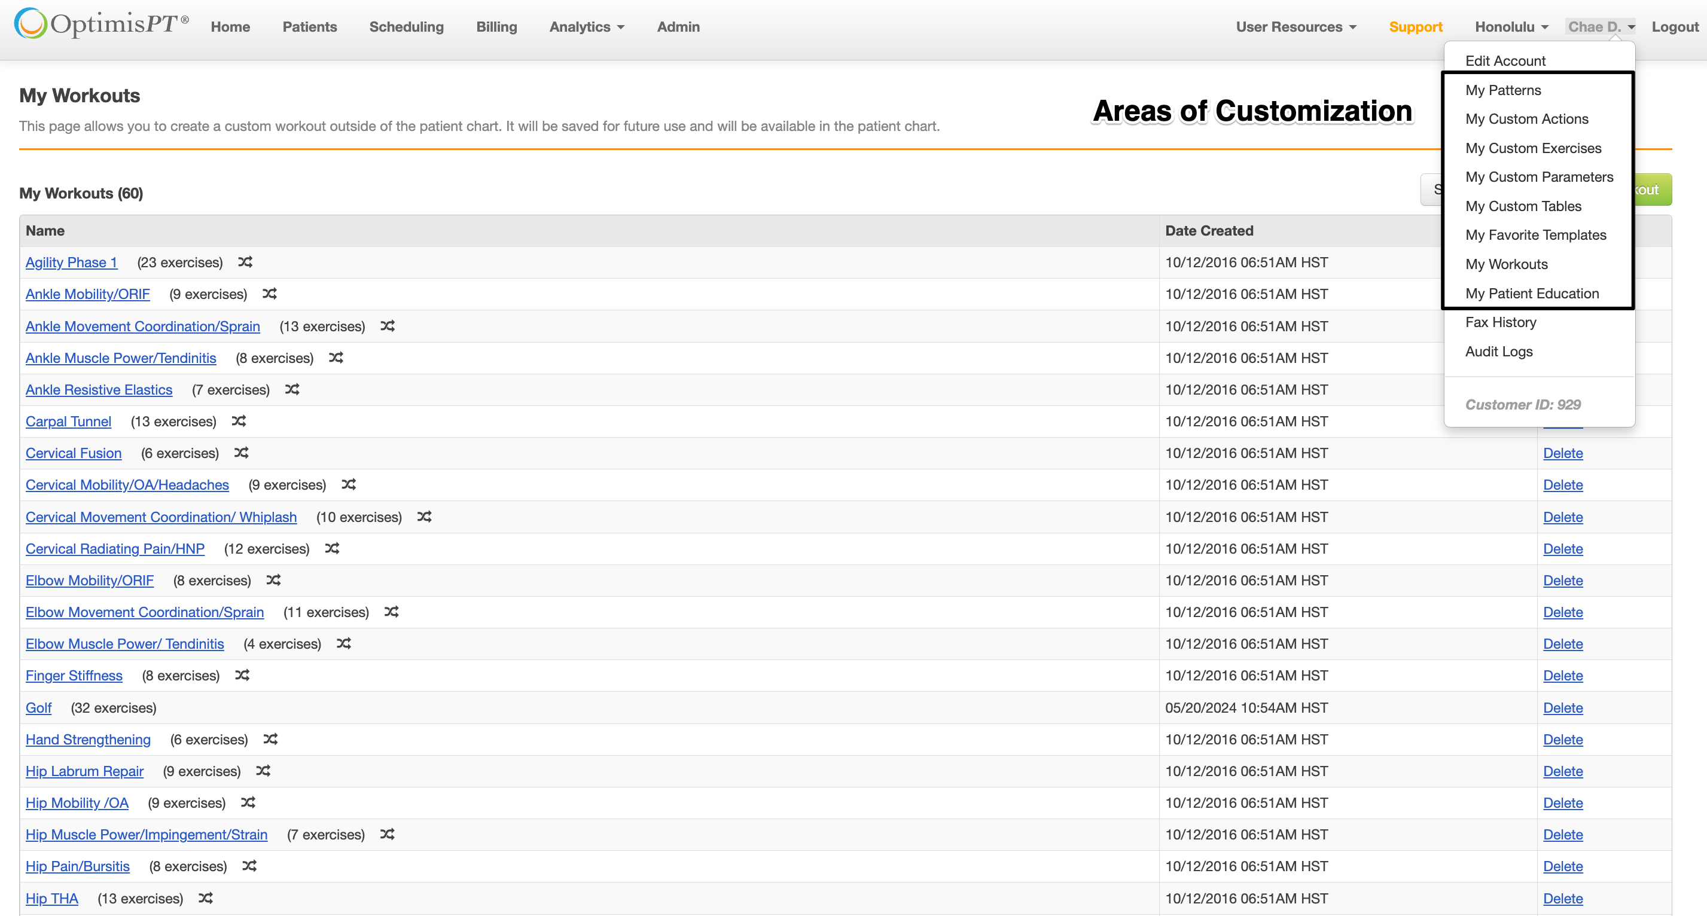The width and height of the screenshot is (1707, 916).
Task: Expand the Honolulu location dropdown
Action: [x=1511, y=27]
